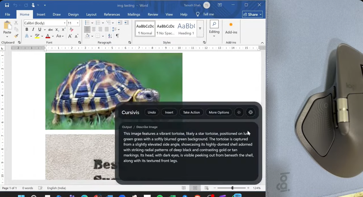This screenshot has height=197, width=363.
Task: Clear all formatting with eraser icon
Action: 72,30
